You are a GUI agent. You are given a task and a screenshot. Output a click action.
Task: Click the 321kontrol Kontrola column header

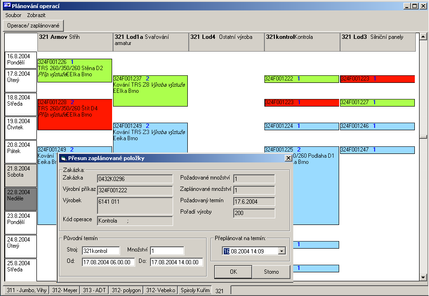[302, 42]
